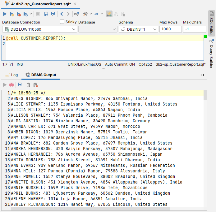Toggle the Sticky checkbox
The width and height of the screenshot is (216, 212).
[x=62, y=22]
